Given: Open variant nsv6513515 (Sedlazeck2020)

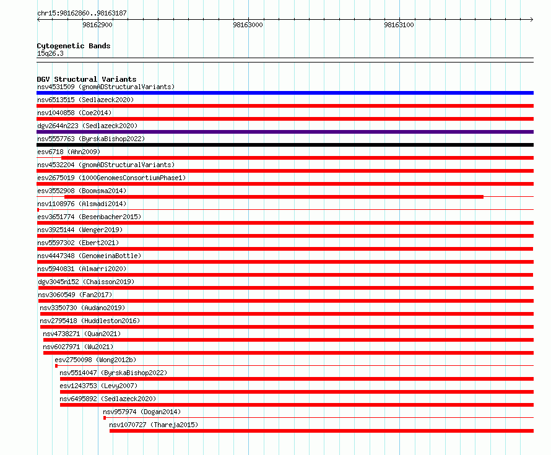Looking at the screenshot, I should coord(85,100).
